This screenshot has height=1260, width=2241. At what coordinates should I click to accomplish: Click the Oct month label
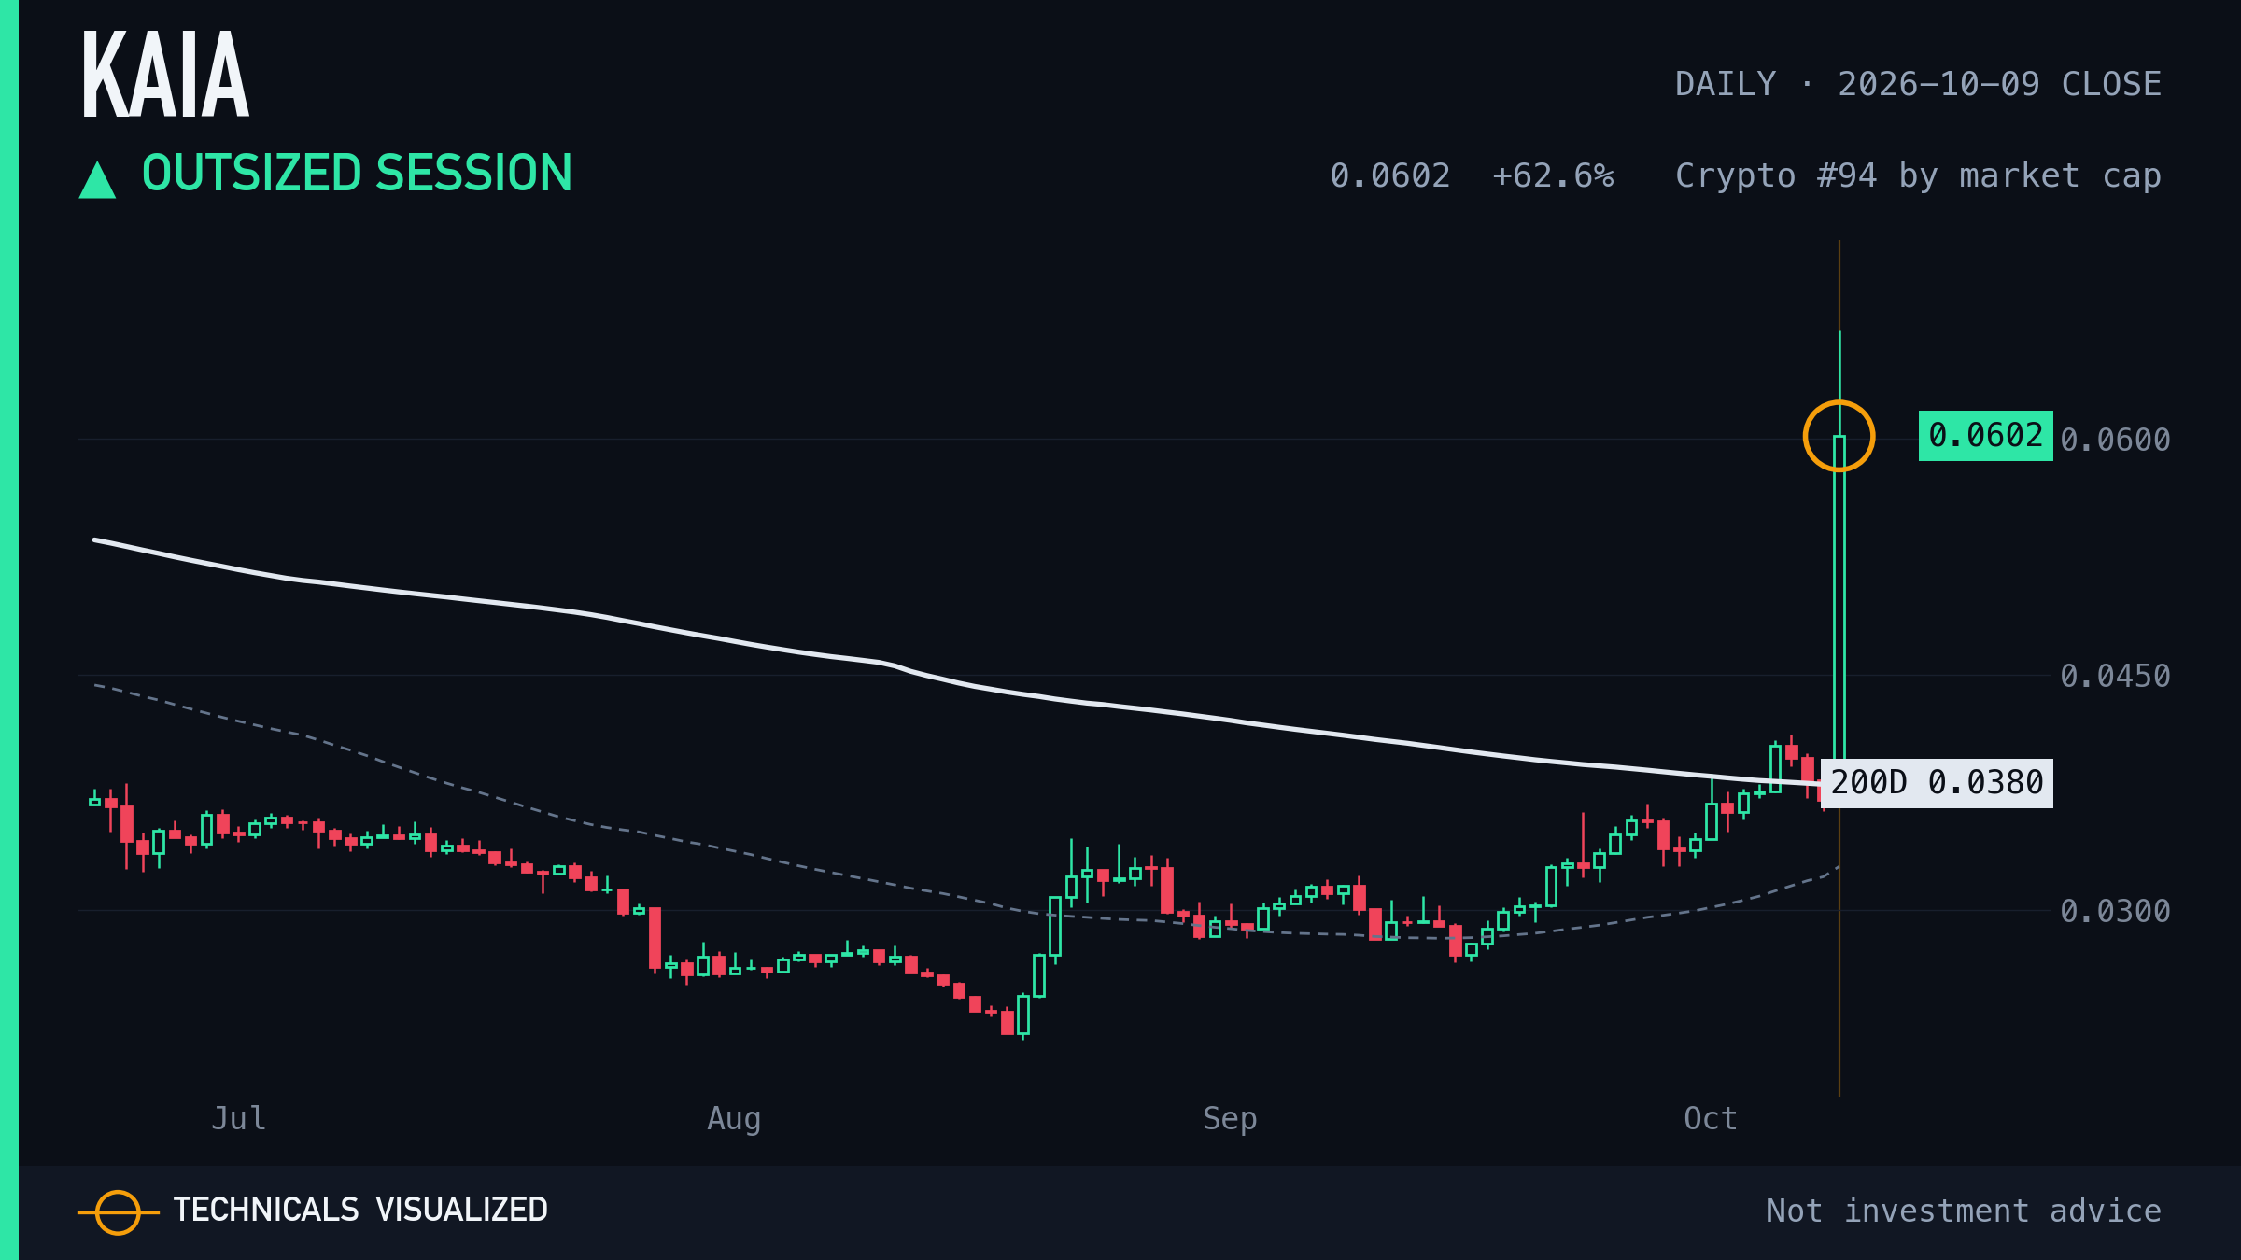click(1710, 1118)
